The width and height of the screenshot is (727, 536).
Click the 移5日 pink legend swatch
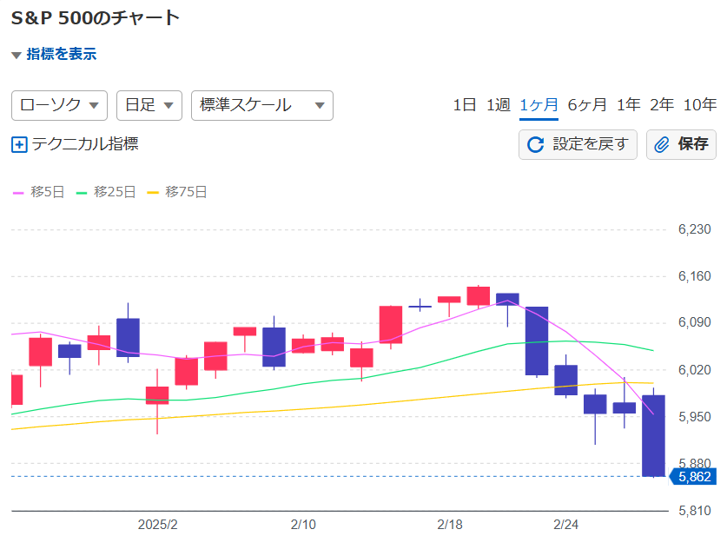tap(18, 193)
